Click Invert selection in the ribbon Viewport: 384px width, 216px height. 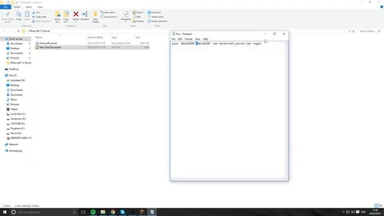click(157, 21)
